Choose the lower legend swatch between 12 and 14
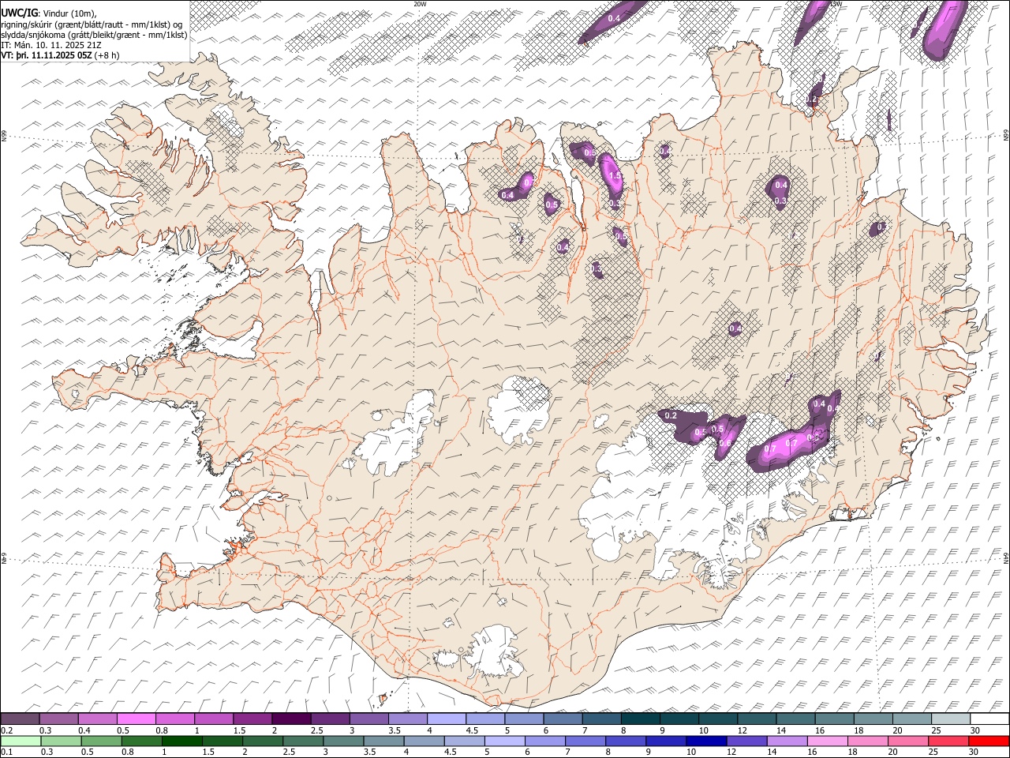 pyautogui.click(x=746, y=741)
